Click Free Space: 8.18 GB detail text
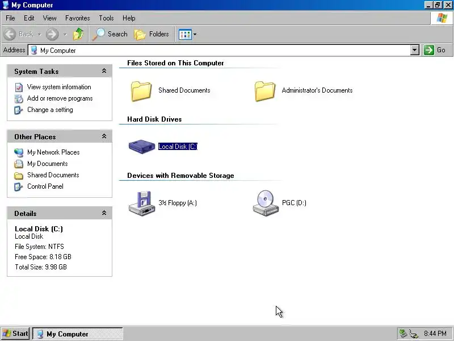This screenshot has width=454, height=341. tap(43, 257)
